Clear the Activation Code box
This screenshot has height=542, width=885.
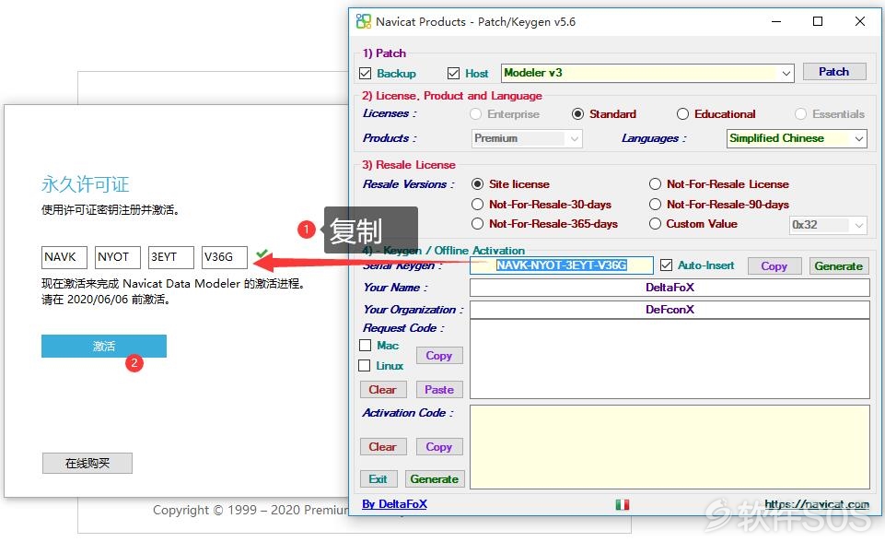point(383,446)
